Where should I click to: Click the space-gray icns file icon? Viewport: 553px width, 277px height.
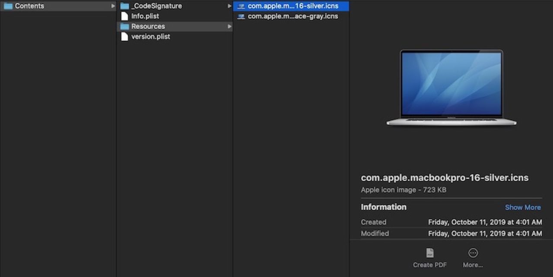tap(242, 16)
